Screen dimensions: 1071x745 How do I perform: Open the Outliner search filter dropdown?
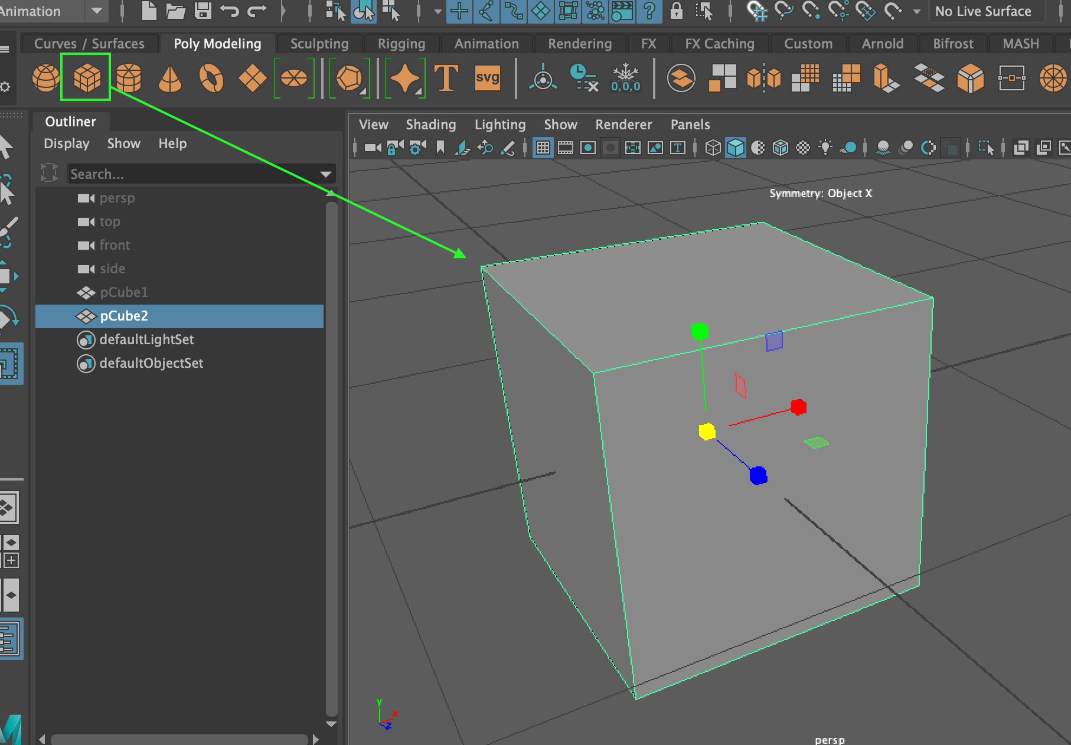click(326, 174)
